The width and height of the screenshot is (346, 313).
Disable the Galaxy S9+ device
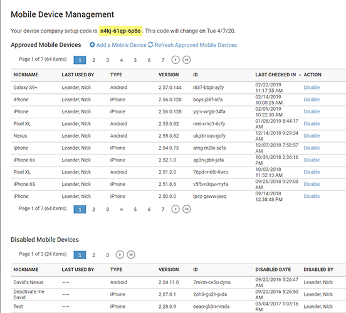tap(312, 88)
